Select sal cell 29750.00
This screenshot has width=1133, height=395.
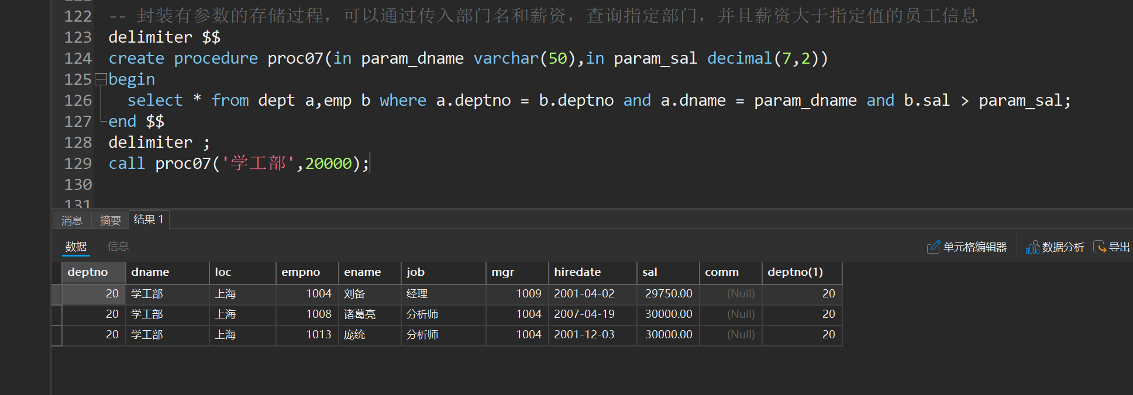[668, 294]
